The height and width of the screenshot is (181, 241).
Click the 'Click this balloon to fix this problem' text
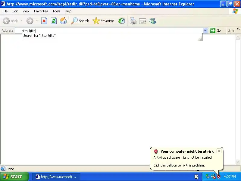(179, 165)
